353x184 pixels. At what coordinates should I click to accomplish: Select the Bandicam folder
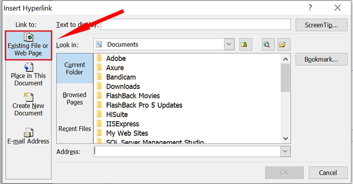121,77
